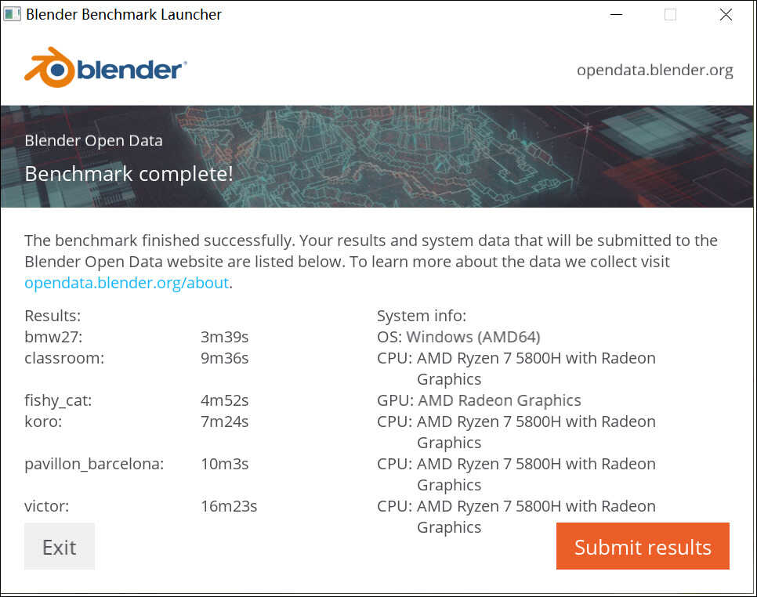Open the opendata.blender.org/about link
Screen dimensions: 757x597
click(x=126, y=283)
